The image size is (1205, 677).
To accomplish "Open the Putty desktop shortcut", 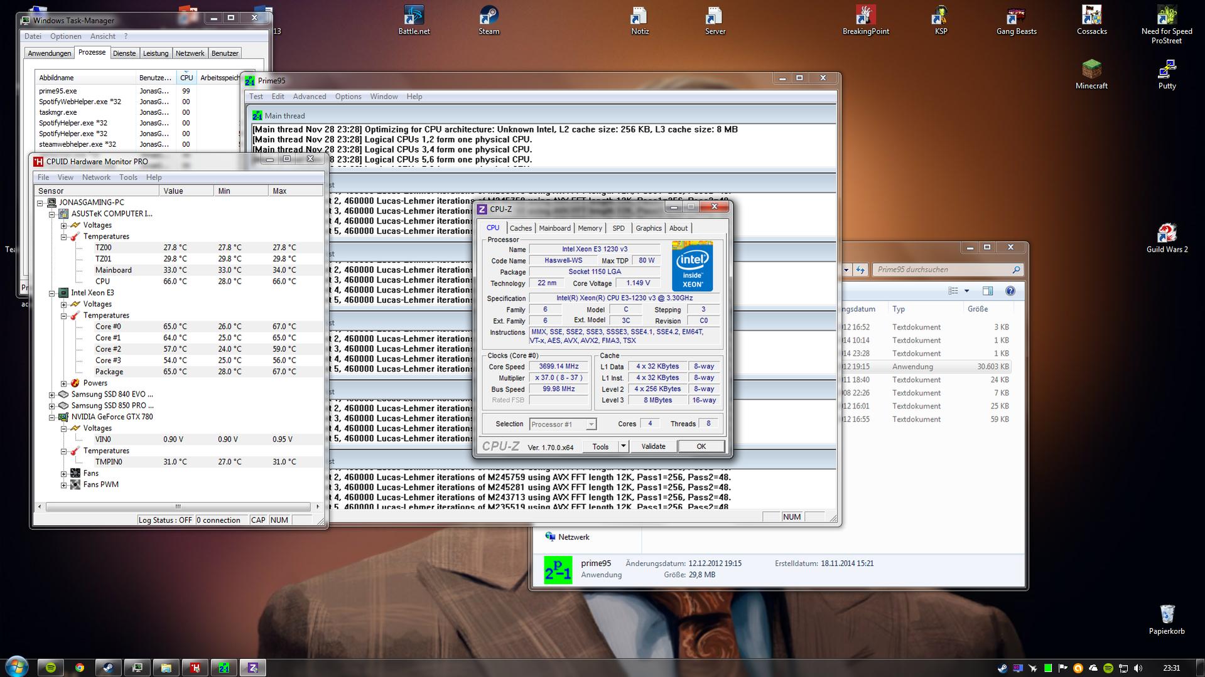I will click(x=1167, y=70).
